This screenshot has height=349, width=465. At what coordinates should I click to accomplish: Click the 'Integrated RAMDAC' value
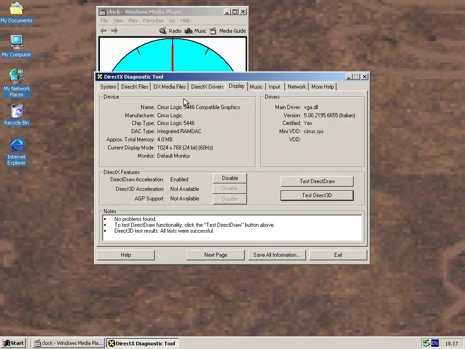[179, 131]
